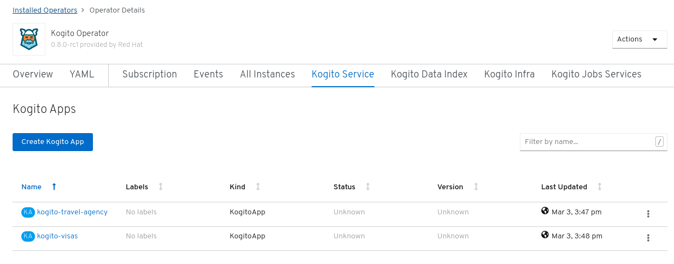Sort table by Labels column header
This screenshot has width=674, height=264.
(137, 187)
